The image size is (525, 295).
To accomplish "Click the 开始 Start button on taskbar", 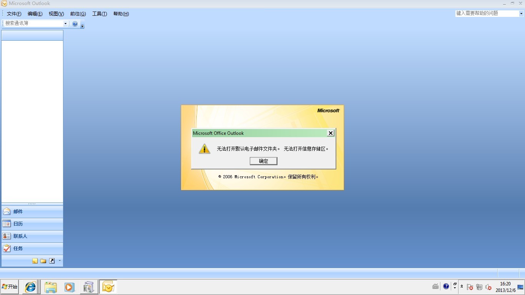I will [x=10, y=287].
